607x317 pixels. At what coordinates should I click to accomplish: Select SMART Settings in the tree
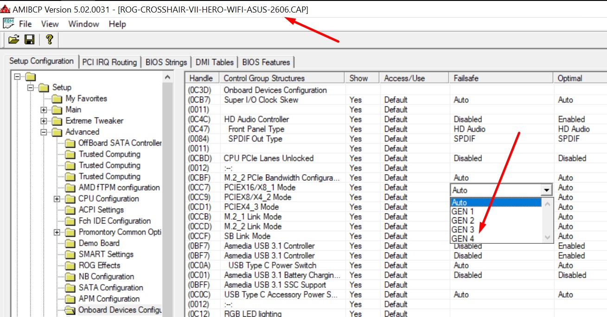point(106,254)
